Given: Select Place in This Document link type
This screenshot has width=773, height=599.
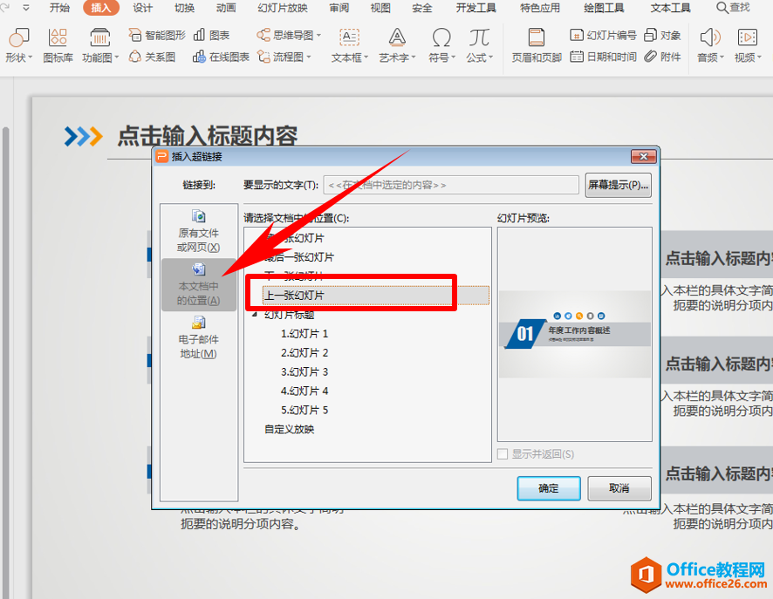Looking at the screenshot, I should 199,285.
